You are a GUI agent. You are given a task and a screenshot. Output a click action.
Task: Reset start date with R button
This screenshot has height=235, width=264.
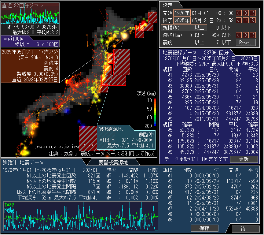[253, 13]
